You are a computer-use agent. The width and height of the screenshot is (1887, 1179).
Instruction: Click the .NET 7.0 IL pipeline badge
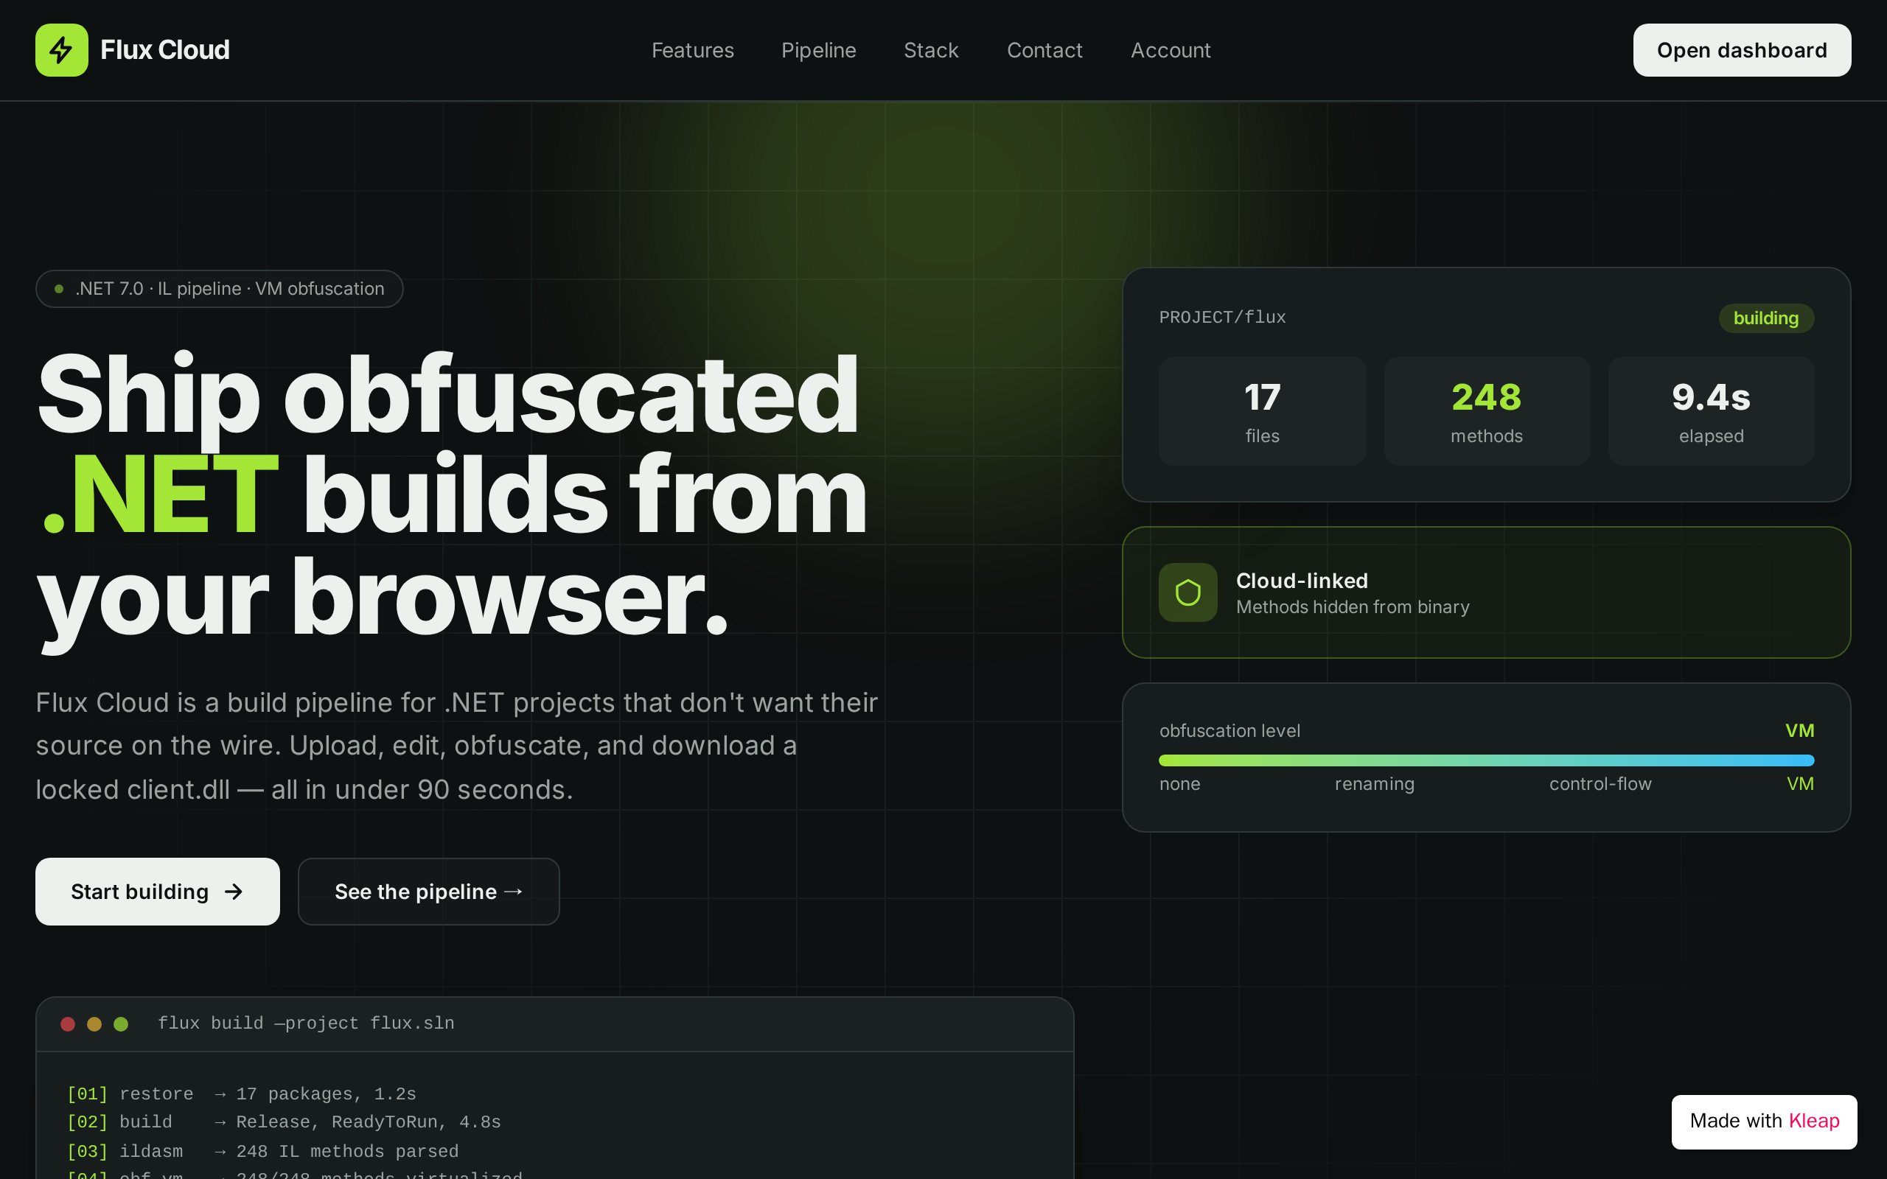tap(219, 289)
